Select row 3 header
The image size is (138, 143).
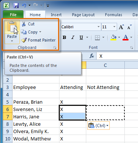8,87
